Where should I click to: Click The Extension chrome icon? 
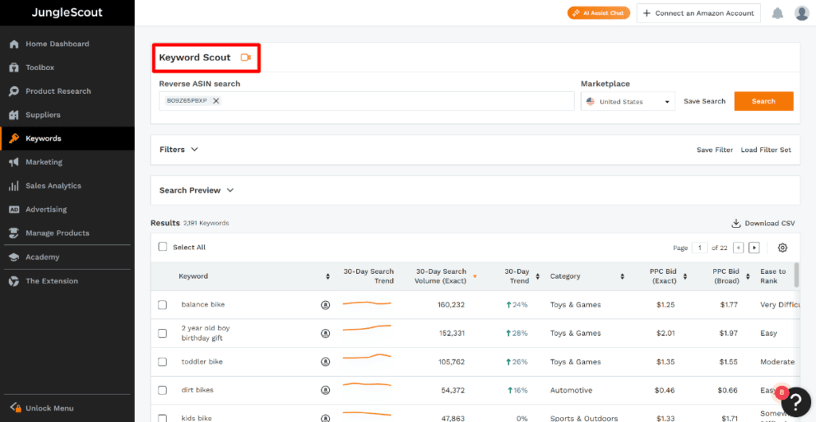pos(14,281)
